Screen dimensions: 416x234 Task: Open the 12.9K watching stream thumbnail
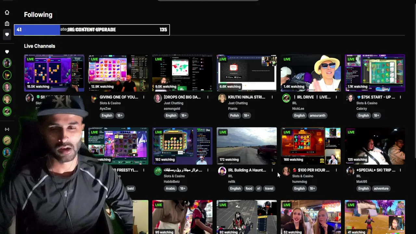118,73
